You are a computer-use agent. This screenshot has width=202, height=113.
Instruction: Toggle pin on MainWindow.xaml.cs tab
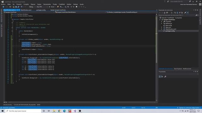(17, 10)
